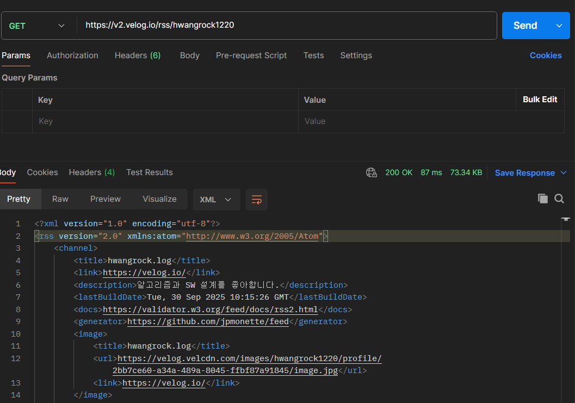Image resolution: width=575 pixels, height=403 pixels.
Task: Switch to the Authorization tab
Action: coord(72,55)
